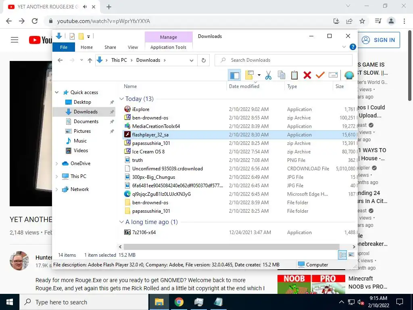Expand the OneDrive tree node

56,163
